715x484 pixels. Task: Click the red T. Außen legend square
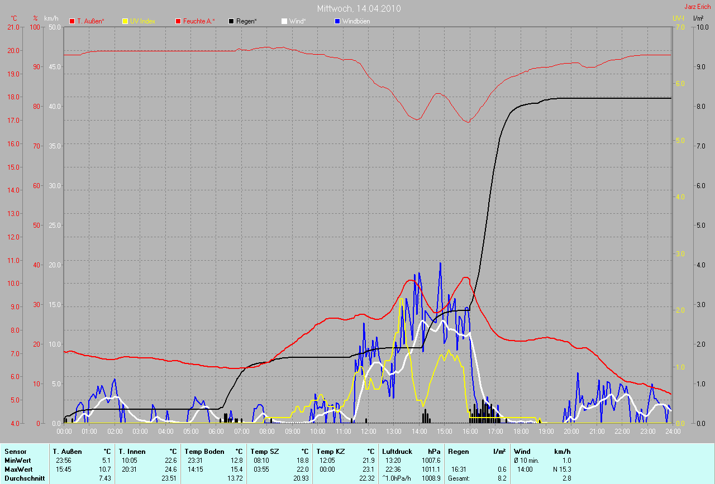point(72,21)
